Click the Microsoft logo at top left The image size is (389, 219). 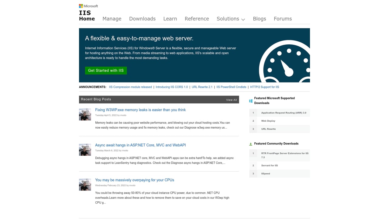tap(88, 6)
